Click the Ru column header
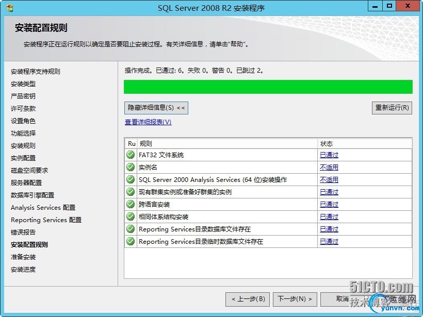 (x=132, y=144)
